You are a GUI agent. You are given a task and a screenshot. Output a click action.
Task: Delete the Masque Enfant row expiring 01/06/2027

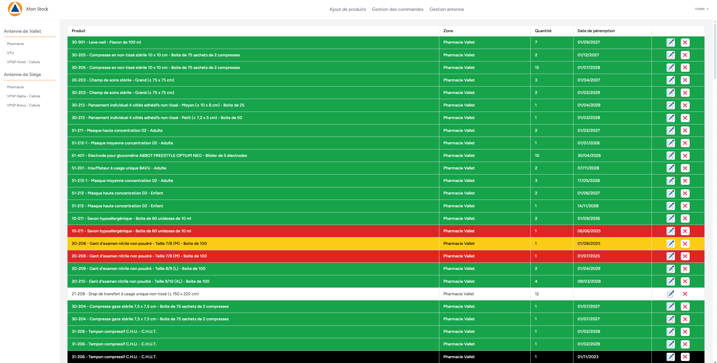pyautogui.click(x=685, y=193)
